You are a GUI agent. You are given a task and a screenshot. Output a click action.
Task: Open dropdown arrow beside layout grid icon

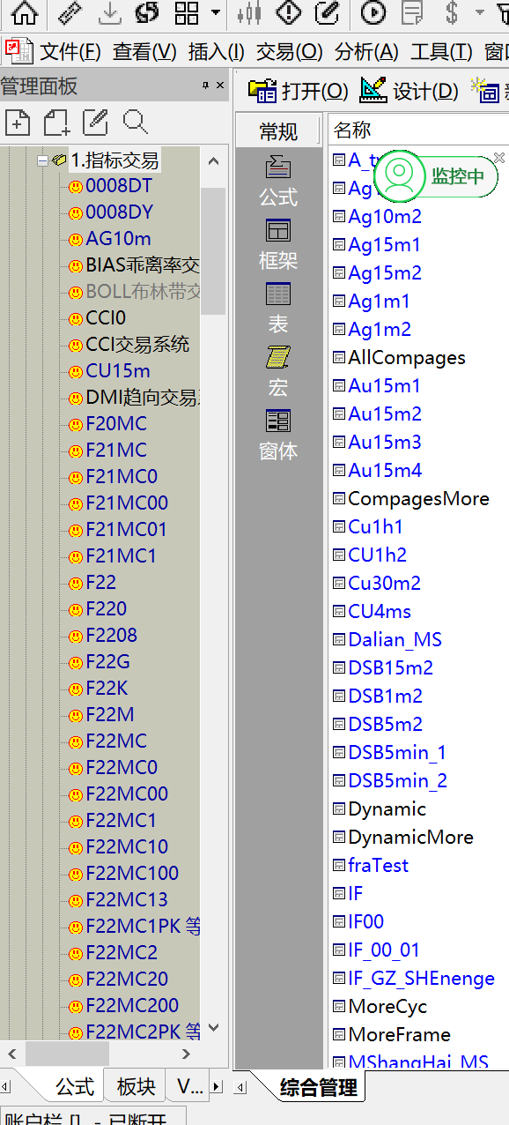pyautogui.click(x=216, y=13)
